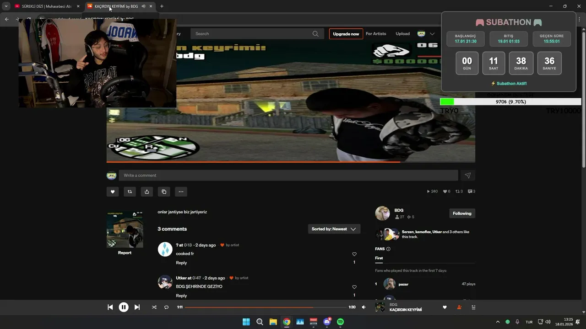Click the FANS info icon
The height and width of the screenshot is (329, 586).
(388, 249)
